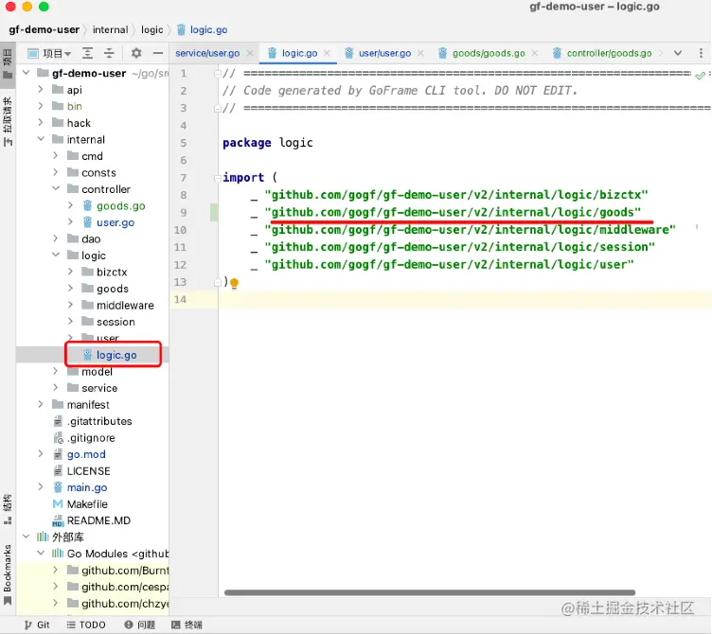Close the service/user.go tab
The height and width of the screenshot is (634, 712).
(250, 53)
